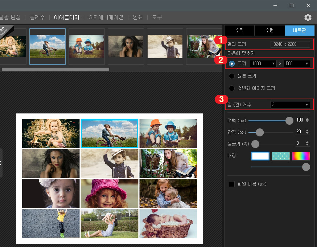Select the girl reading book strip thumbnail
Image resolution: width=317 pixels, height=247 pixels.
tap(204, 47)
